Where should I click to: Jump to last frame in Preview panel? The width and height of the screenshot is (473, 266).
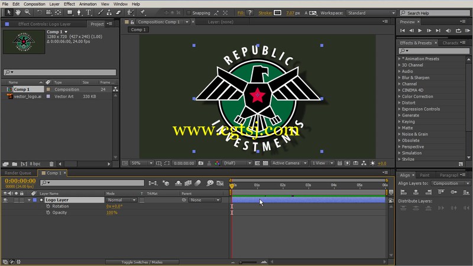pyautogui.click(x=438, y=31)
